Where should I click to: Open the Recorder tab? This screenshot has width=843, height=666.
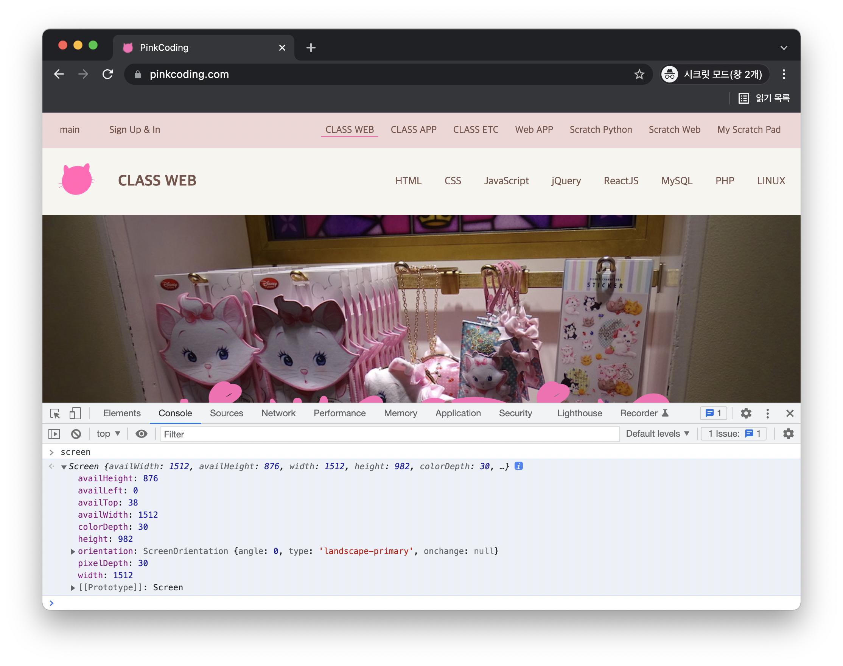pyautogui.click(x=644, y=413)
